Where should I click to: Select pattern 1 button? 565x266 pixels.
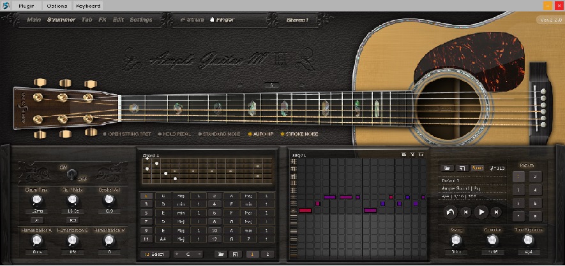point(518,176)
